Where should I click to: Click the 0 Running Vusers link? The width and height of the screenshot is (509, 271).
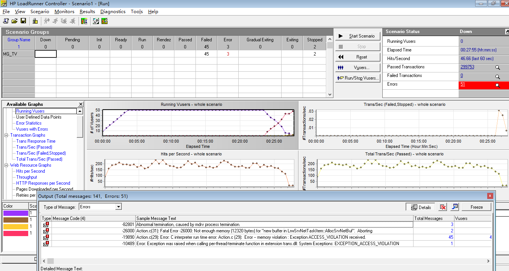(462, 41)
